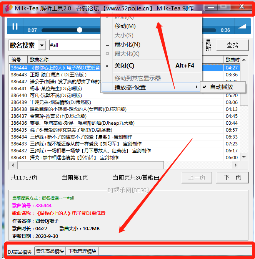Click the horizontal scrollbar right arrow
Image resolution: width=255 pixels, height=259 pixels.
(x=236, y=165)
